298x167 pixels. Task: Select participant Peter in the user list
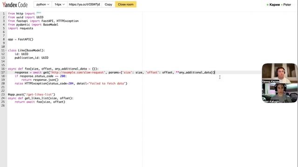pos(287,5)
